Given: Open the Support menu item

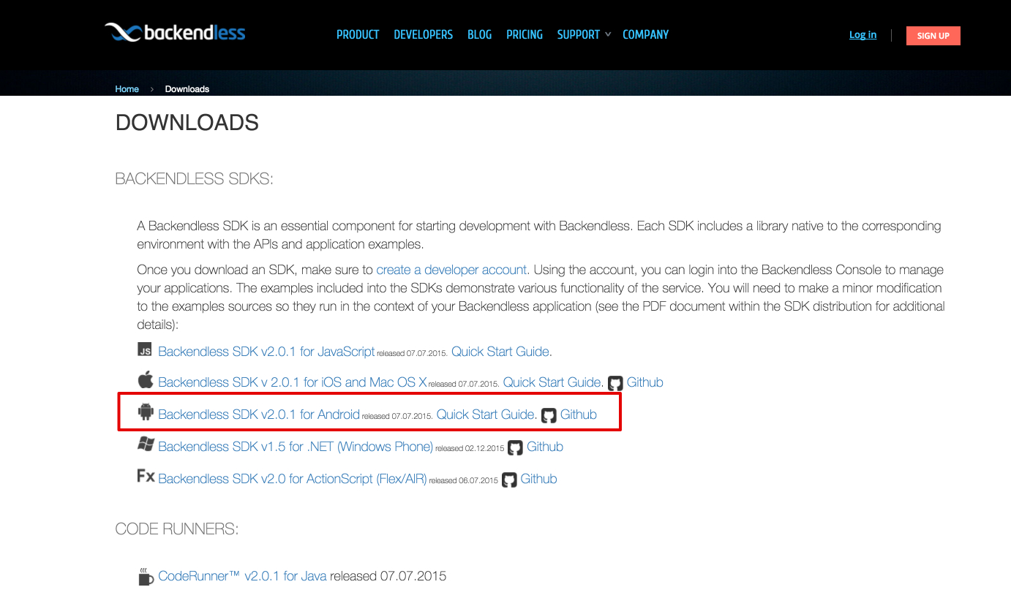Looking at the screenshot, I should (x=579, y=34).
